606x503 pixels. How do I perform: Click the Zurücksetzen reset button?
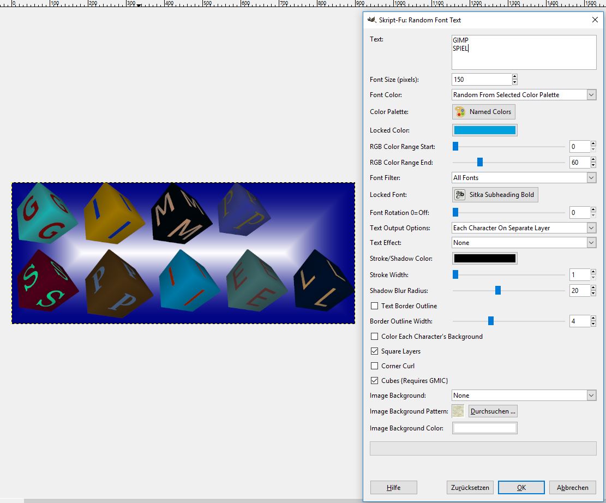point(470,488)
